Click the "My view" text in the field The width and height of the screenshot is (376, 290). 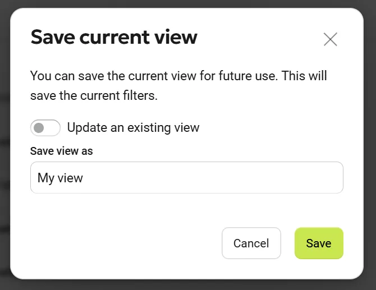pyautogui.click(x=60, y=178)
